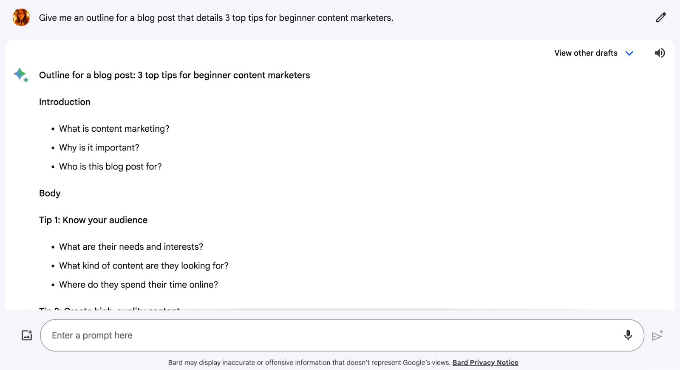Select 'Where do they spend their time online?'
The width and height of the screenshot is (680, 370).
[138, 284]
